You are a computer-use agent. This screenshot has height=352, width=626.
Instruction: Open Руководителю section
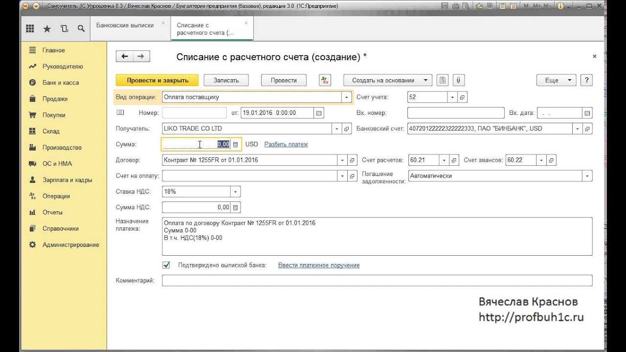[x=63, y=66]
